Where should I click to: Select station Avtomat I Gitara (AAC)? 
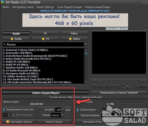coord(25,50)
